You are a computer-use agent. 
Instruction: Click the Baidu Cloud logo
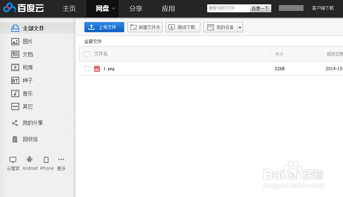[24, 8]
